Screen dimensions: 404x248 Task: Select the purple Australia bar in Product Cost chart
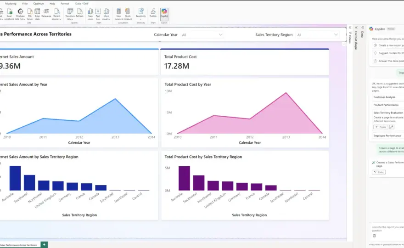click(x=184, y=178)
